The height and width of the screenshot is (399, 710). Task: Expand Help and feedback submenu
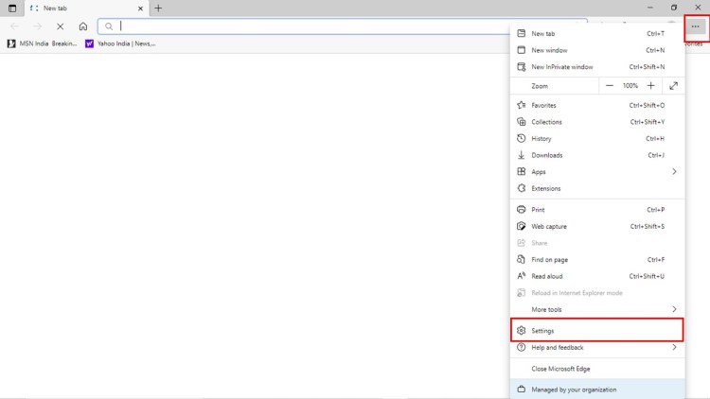click(x=596, y=347)
